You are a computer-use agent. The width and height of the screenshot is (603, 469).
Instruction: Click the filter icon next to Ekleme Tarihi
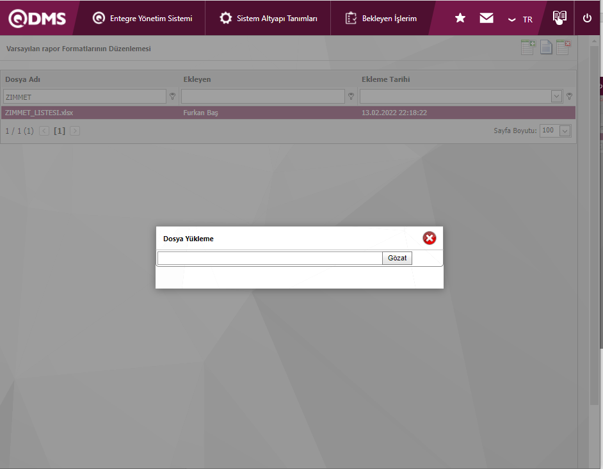569,97
